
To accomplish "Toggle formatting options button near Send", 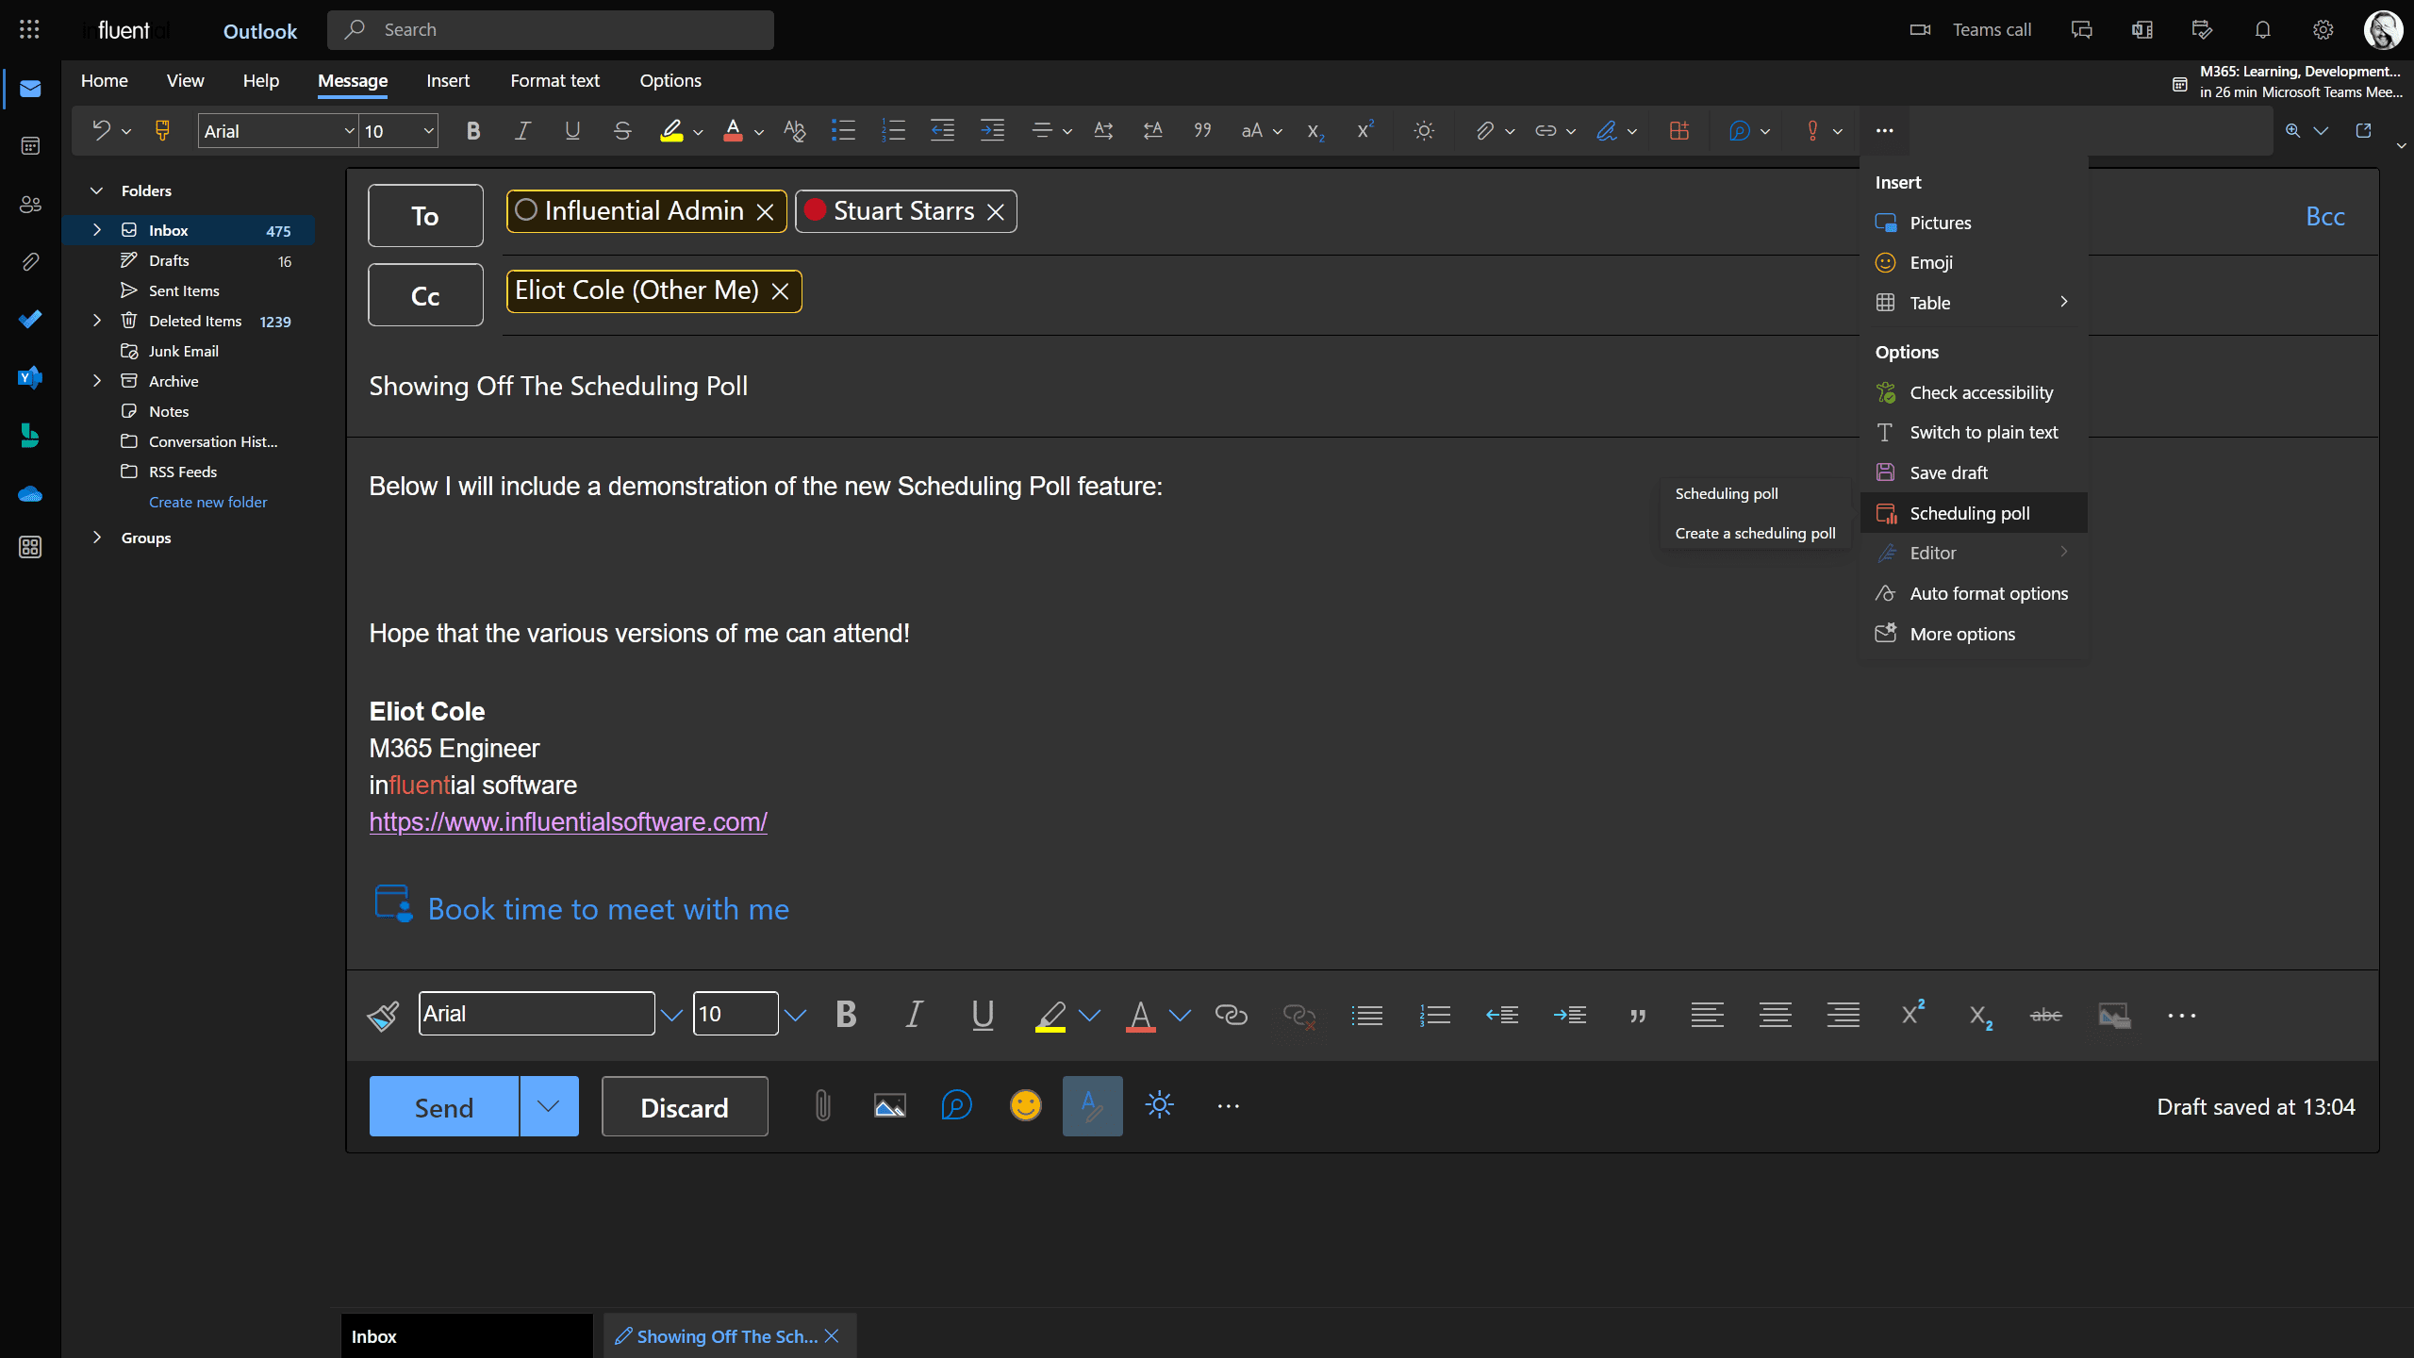I will (1092, 1105).
